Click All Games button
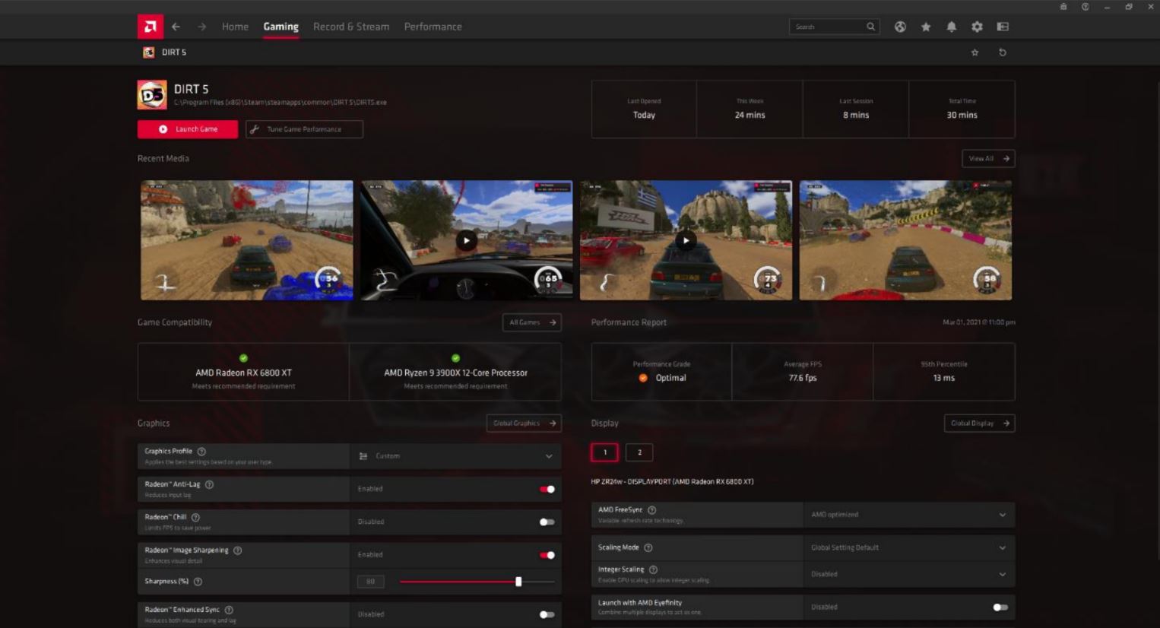Screen dimensions: 1160x628 [532, 322]
